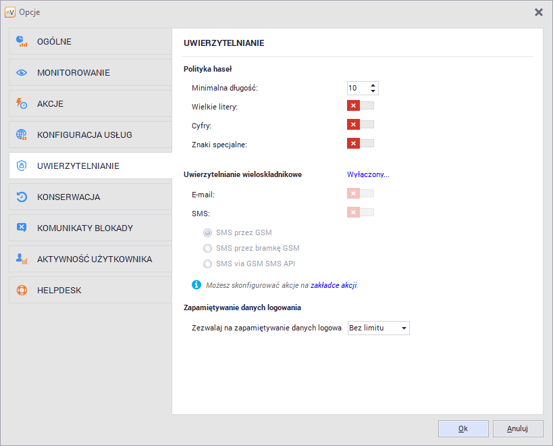Open the Bez limitu dropdown
The height and width of the screenshot is (446, 553).
[379, 328]
